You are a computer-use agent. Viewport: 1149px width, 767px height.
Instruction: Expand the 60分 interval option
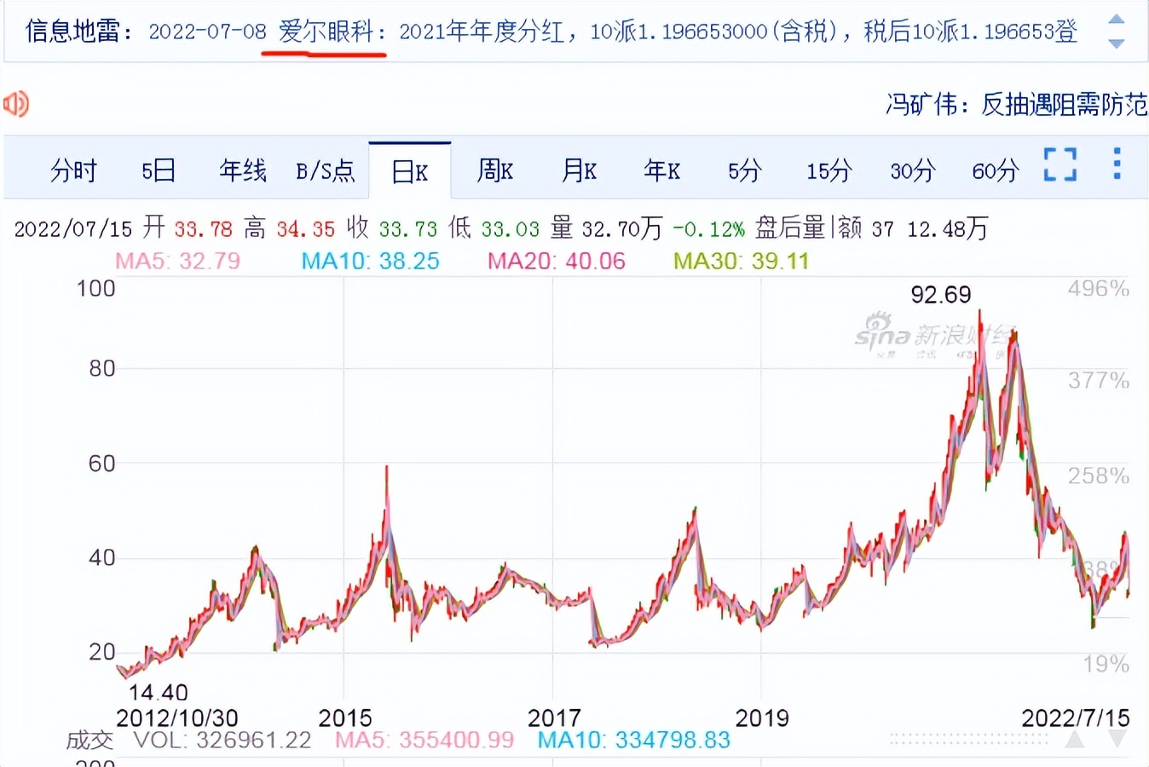[993, 170]
